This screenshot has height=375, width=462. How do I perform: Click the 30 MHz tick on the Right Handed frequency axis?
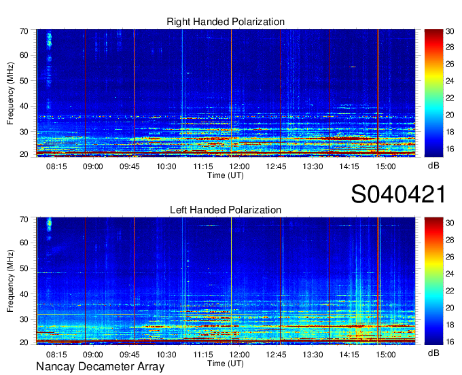24,132
